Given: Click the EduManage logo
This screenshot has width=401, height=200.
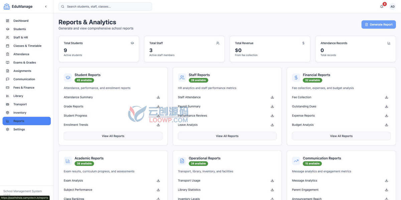Looking at the screenshot, I should (x=18, y=6).
